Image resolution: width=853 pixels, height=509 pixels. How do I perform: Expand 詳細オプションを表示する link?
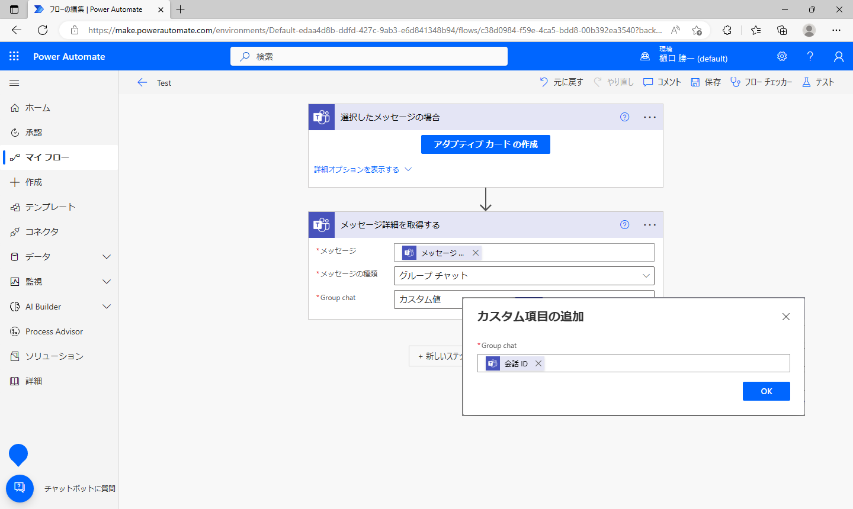click(x=363, y=169)
